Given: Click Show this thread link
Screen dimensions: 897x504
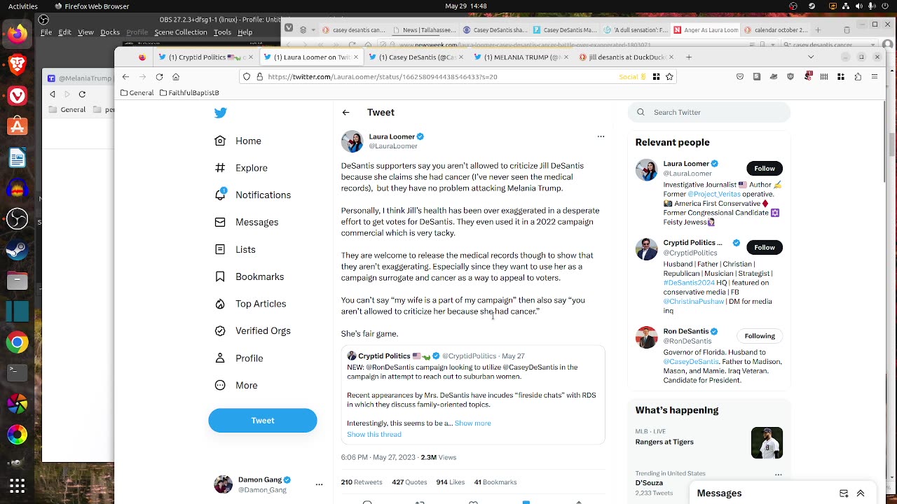Looking at the screenshot, I should point(374,435).
